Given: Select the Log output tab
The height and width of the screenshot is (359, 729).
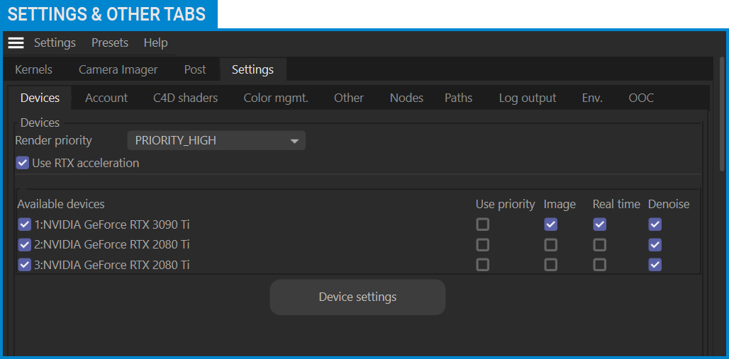Looking at the screenshot, I should tap(528, 98).
